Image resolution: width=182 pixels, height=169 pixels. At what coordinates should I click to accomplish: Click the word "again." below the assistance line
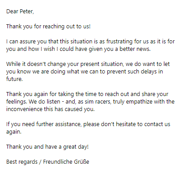coord(14,132)
